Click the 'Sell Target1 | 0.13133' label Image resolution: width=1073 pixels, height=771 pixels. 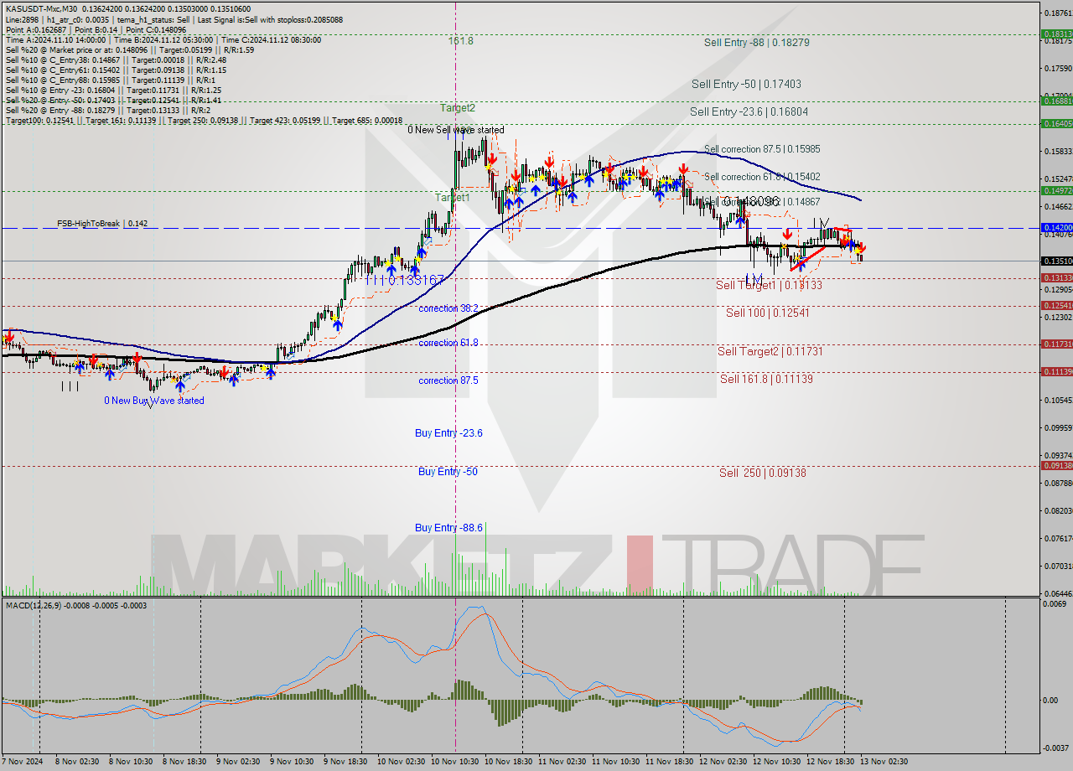(769, 285)
